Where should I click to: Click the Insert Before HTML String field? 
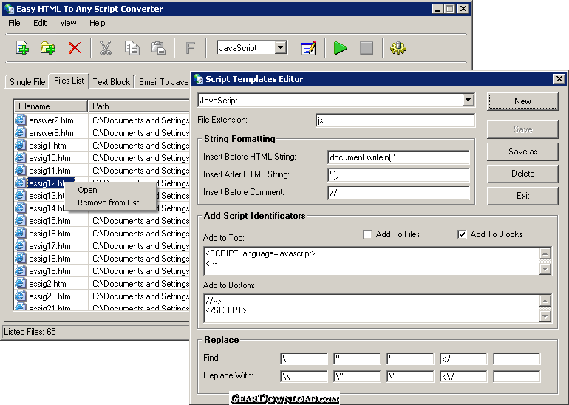click(x=398, y=157)
